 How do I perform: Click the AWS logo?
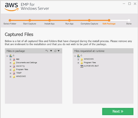point(11,7)
